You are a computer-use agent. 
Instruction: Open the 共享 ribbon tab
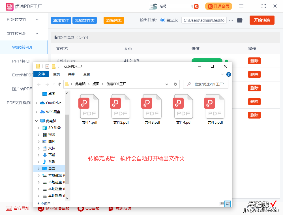pyautogui.click(x=72, y=74)
